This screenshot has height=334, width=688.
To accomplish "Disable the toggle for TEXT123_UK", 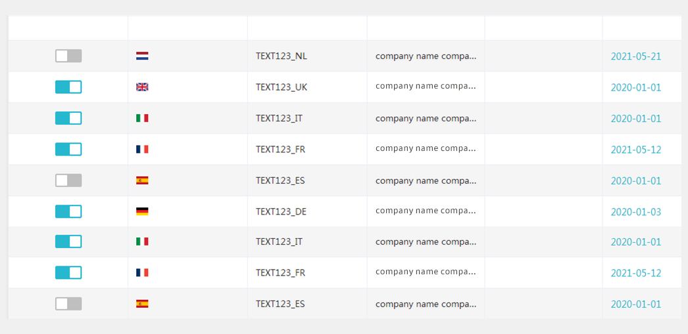I will (x=68, y=87).
